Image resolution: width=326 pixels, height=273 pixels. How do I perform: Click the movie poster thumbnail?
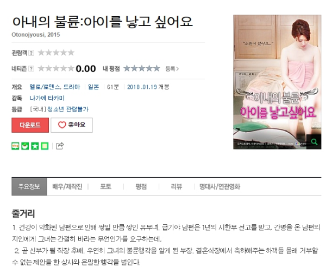pos(277,82)
